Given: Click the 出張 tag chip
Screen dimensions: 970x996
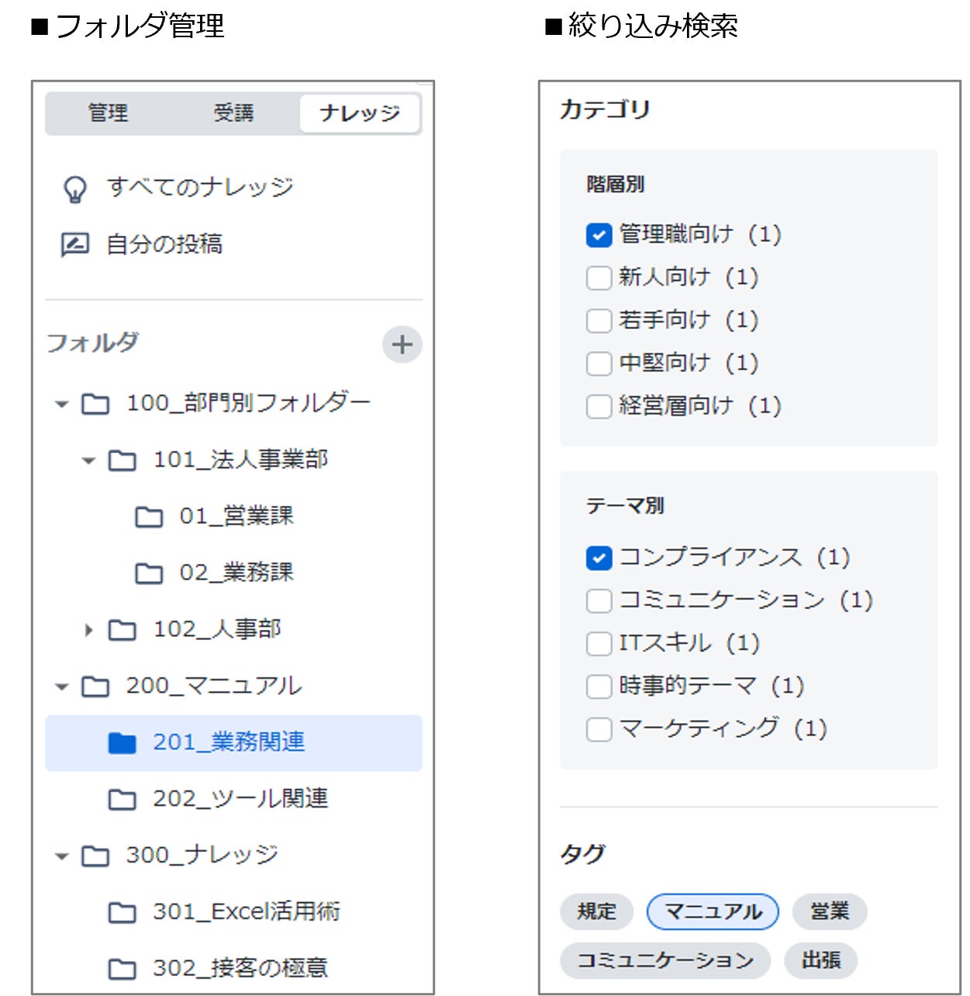Looking at the screenshot, I should [820, 960].
